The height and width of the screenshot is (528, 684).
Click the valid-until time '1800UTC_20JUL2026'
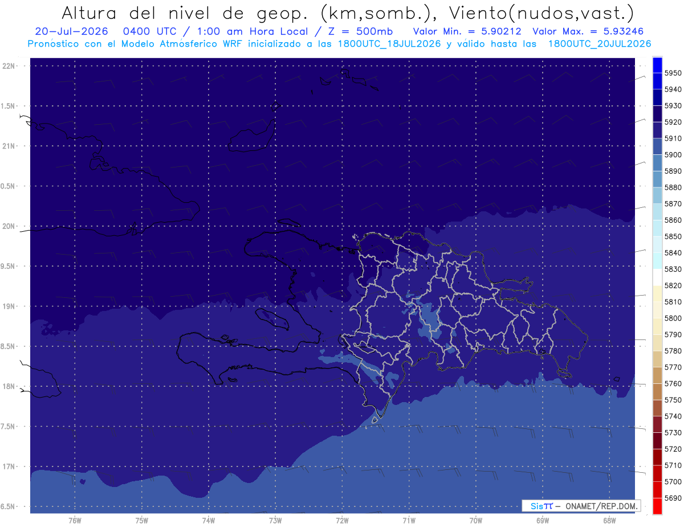pyautogui.click(x=600, y=44)
